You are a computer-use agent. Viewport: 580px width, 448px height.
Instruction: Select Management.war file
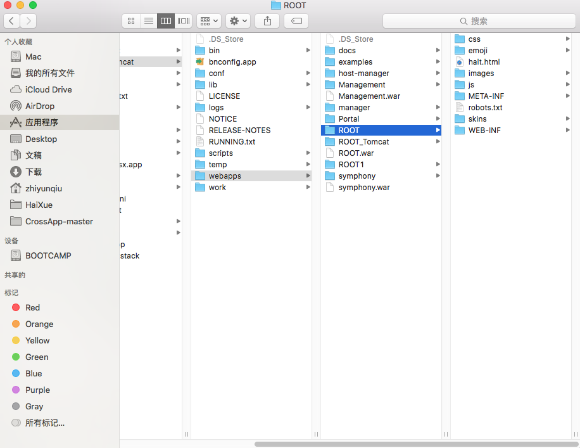381,96
